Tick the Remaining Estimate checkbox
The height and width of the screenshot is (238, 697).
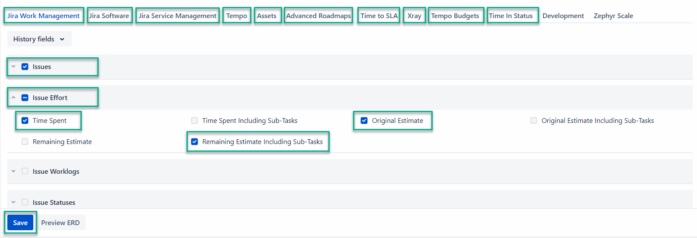25,142
